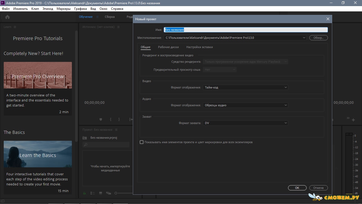This screenshot has height=204, width=362.
Task: Confirm new project with OK
Action: 297,188
